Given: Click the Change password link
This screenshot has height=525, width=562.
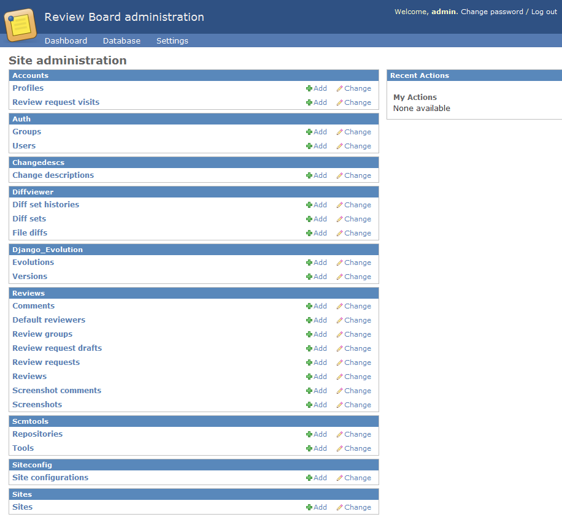Looking at the screenshot, I should (492, 12).
